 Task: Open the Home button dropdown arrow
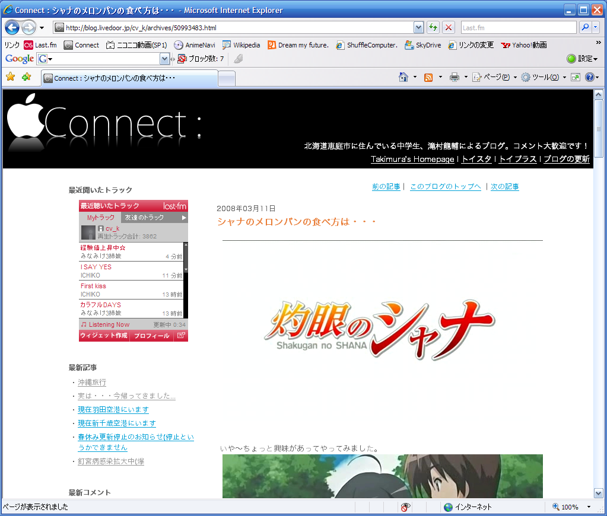(415, 77)
